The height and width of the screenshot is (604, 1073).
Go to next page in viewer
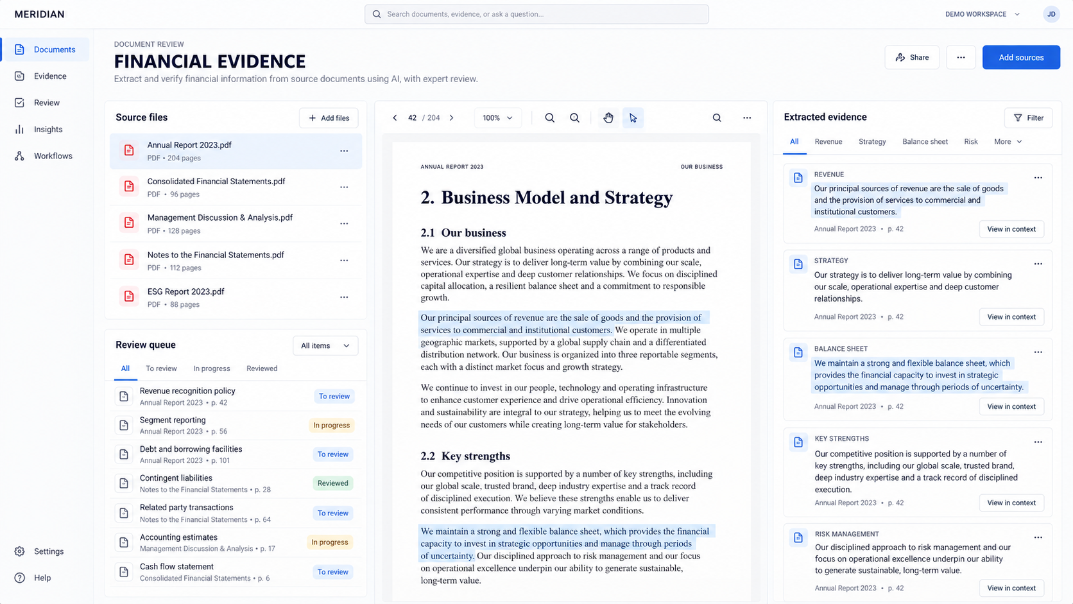coord(452,118)
